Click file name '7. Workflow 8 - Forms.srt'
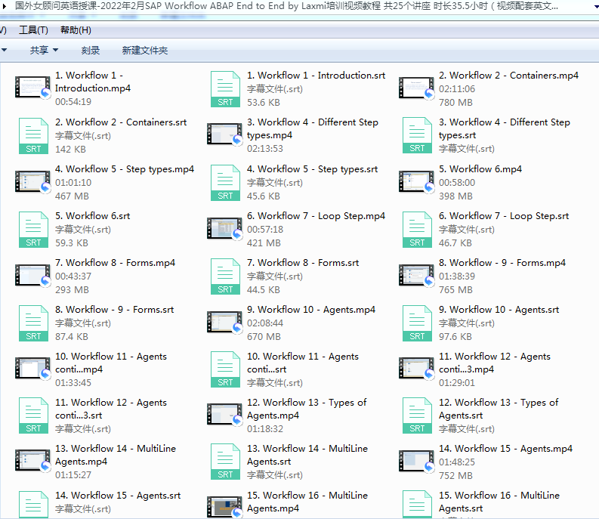599x519 pixels. [303, 263]
